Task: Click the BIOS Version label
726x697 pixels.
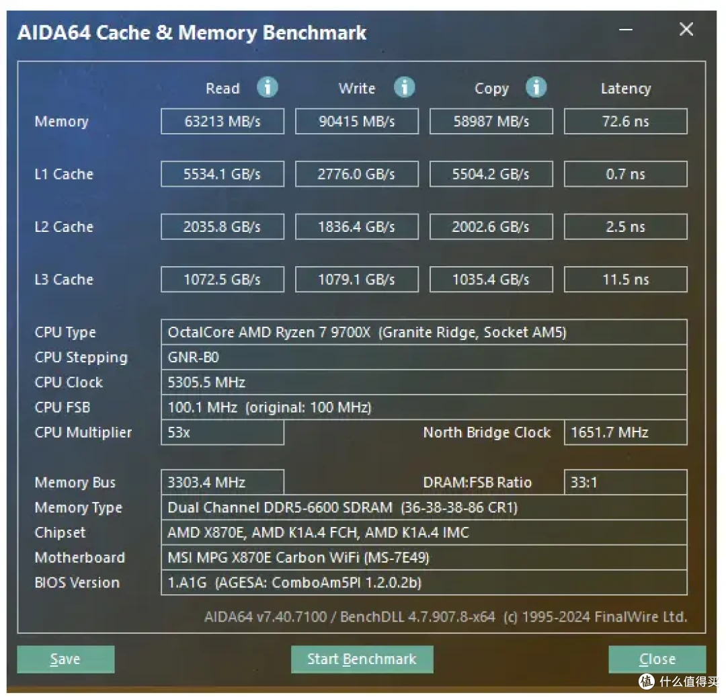Action: coord(77,582)
